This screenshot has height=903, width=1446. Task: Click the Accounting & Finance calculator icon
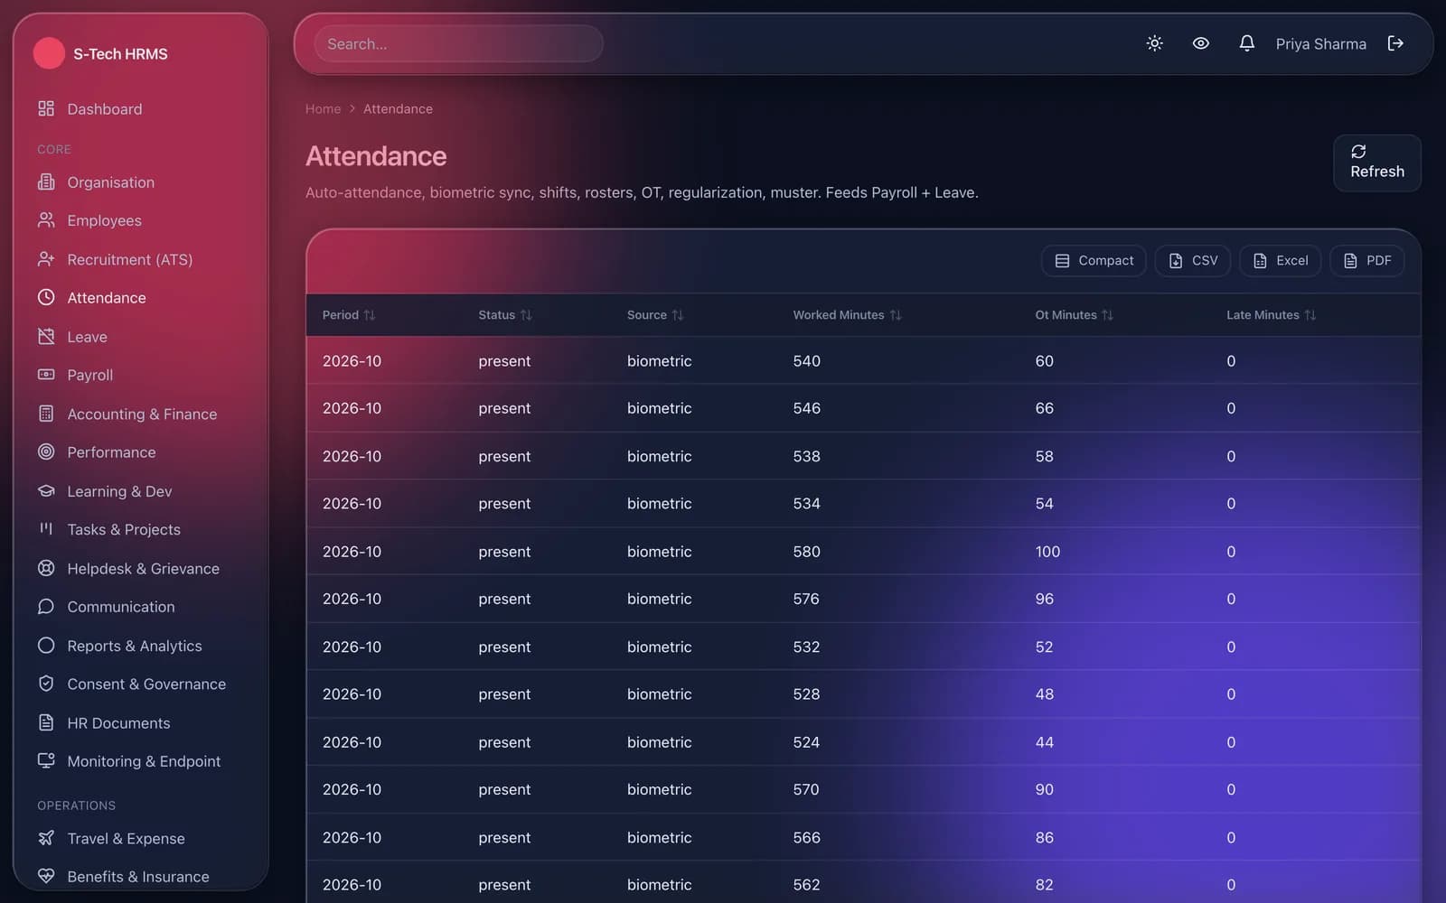click(46, 414)
